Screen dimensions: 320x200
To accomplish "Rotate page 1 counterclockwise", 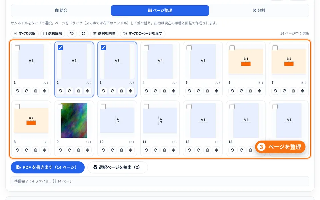I will pos(18,91).
